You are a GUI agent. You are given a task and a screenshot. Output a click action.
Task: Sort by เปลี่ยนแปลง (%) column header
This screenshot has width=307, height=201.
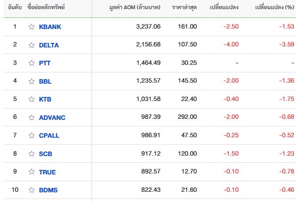(274, 7)
